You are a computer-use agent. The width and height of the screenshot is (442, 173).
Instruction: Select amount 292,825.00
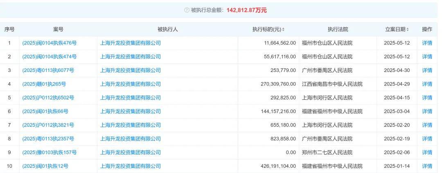coord(283,98)
